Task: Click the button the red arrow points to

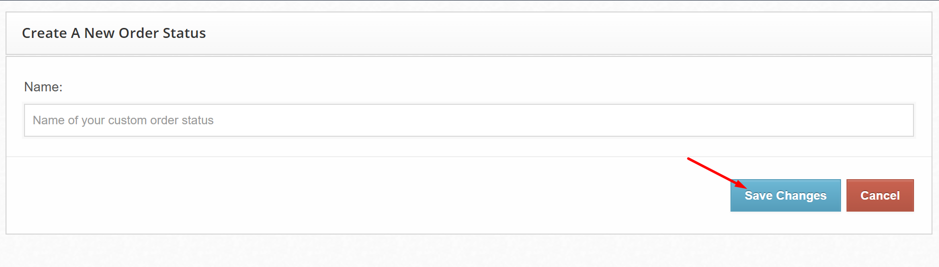Action: pyautogui.click(x=785, y=196)
